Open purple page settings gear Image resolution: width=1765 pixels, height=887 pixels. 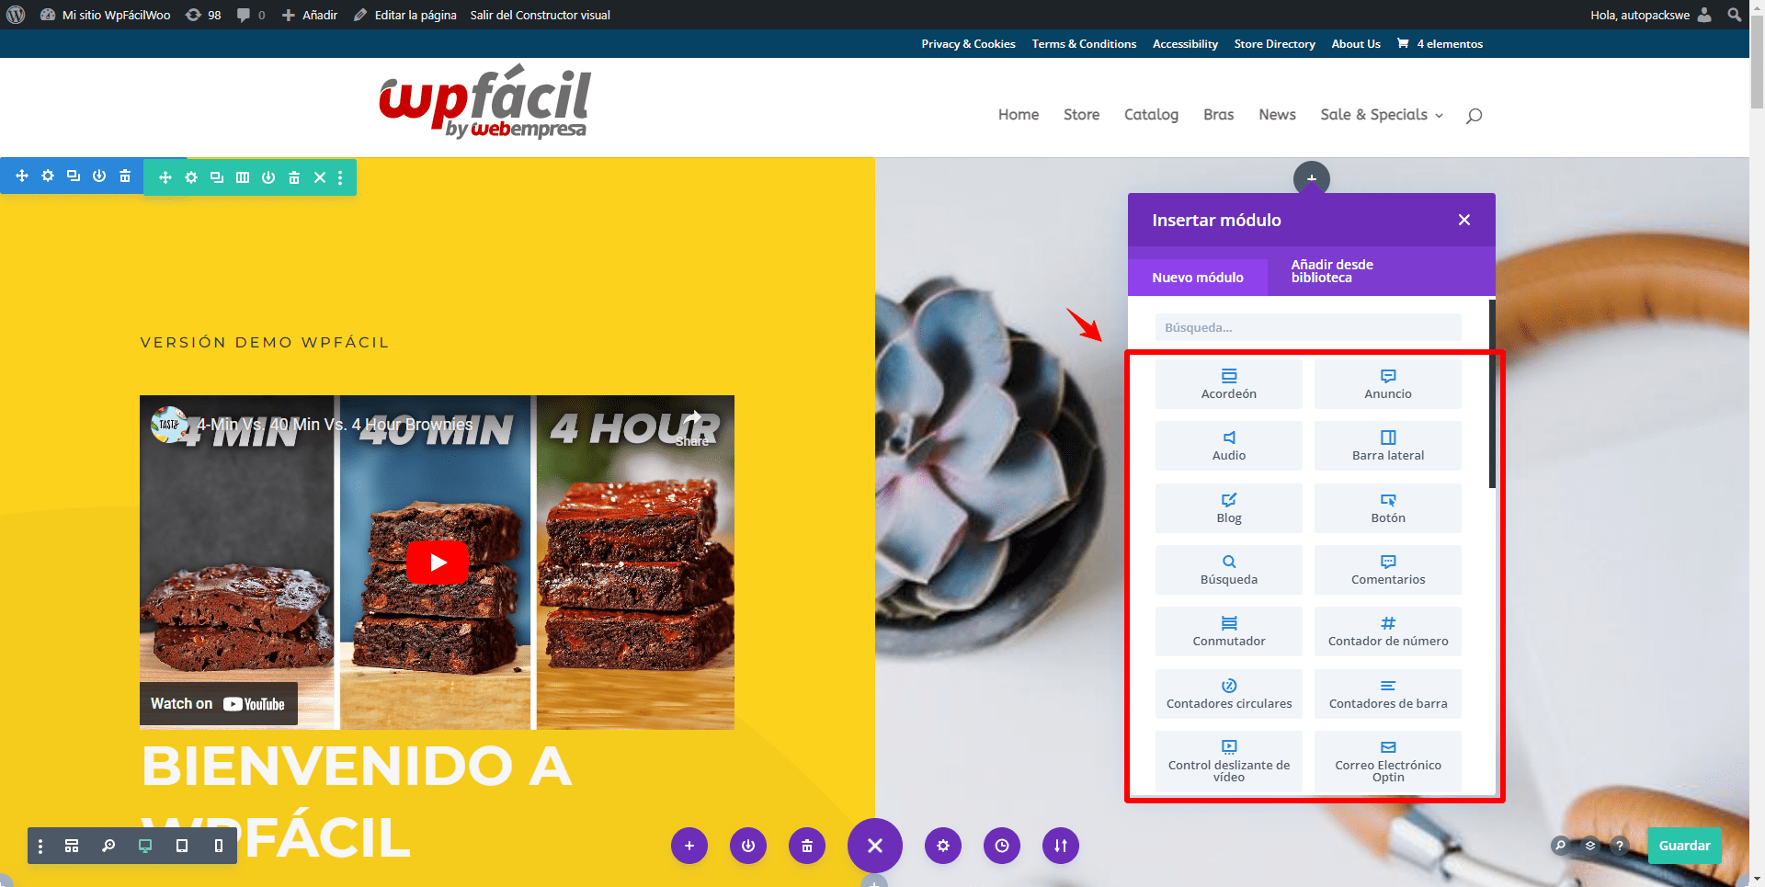(943, 846)
